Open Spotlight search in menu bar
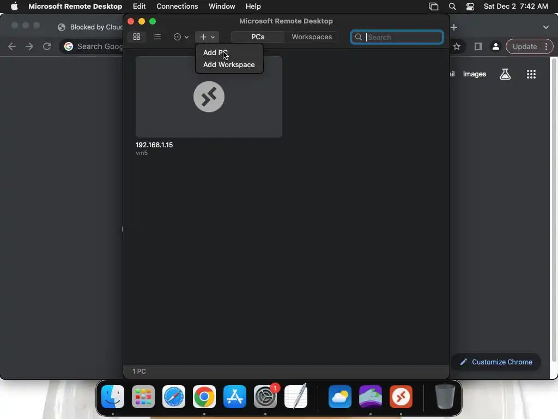Image resolution: width=558 pixels, height=419 pixels. click(x=452, y=7)
